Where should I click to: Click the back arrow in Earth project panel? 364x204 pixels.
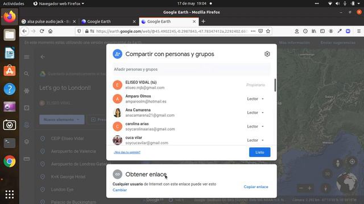[x=43, y=57]
